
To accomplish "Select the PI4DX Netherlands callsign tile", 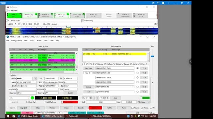I will [x=125, y=16].
